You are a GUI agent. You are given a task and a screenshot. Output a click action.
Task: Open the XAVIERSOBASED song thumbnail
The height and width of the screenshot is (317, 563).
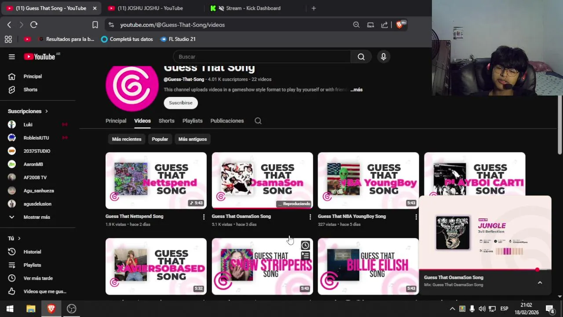point(156,266)
